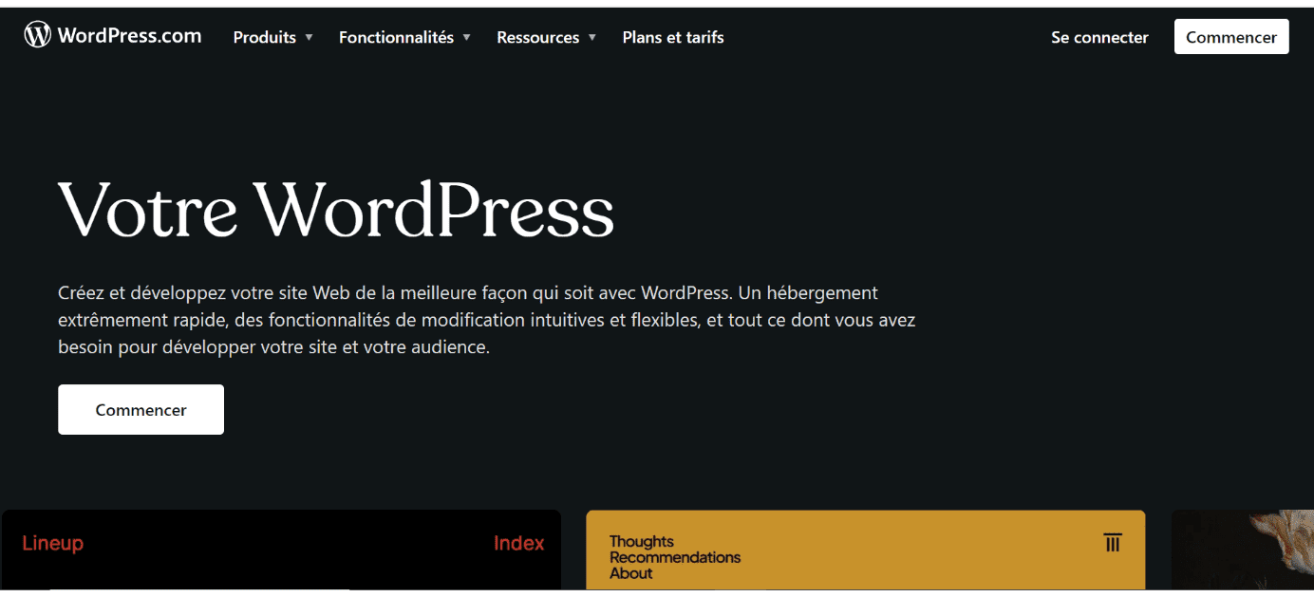Click the WordPress.com logo

(x=113, y=36)
